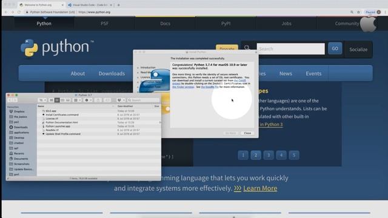Open the Community tab in the site header
Screen dimensions: 388x218
tap(347, 24)
